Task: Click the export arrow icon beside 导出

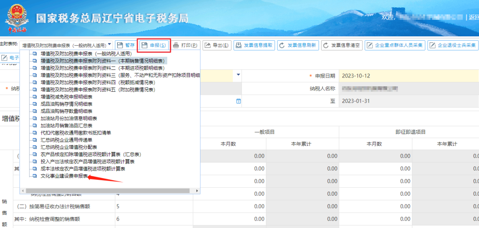Action: tap(208, 46)
